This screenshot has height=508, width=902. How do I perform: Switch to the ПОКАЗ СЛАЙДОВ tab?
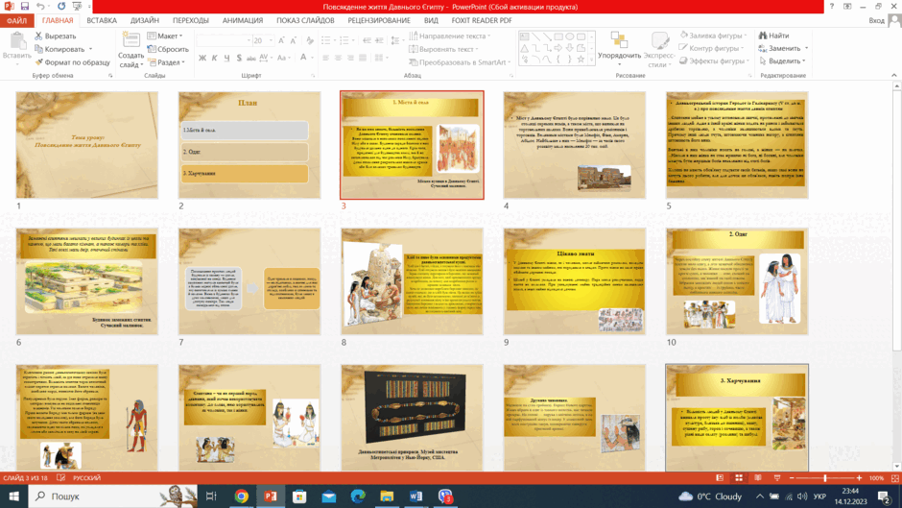pos(305,20)
